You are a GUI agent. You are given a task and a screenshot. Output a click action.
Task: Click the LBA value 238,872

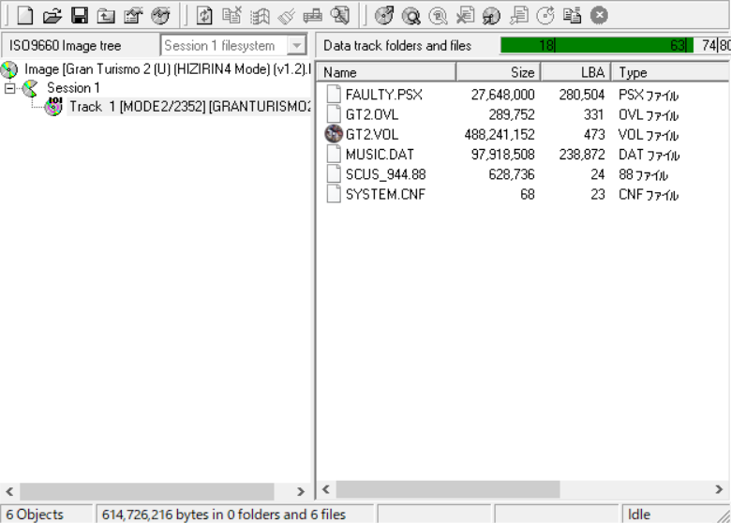(582, 155)
